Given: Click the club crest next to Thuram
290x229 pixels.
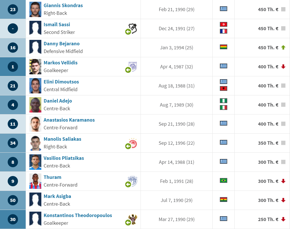Looking at the screenshot, I should click(x=133, y=181).
